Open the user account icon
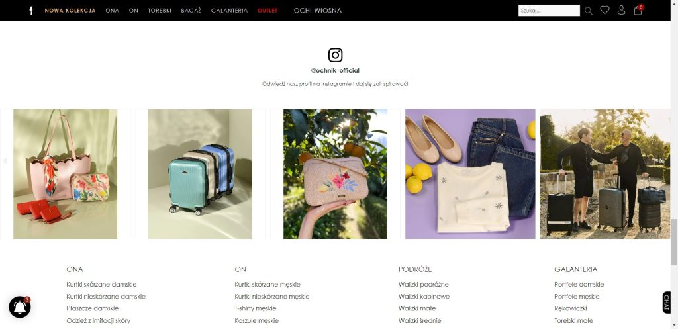The image size is (678, 329). click(621, 10)
